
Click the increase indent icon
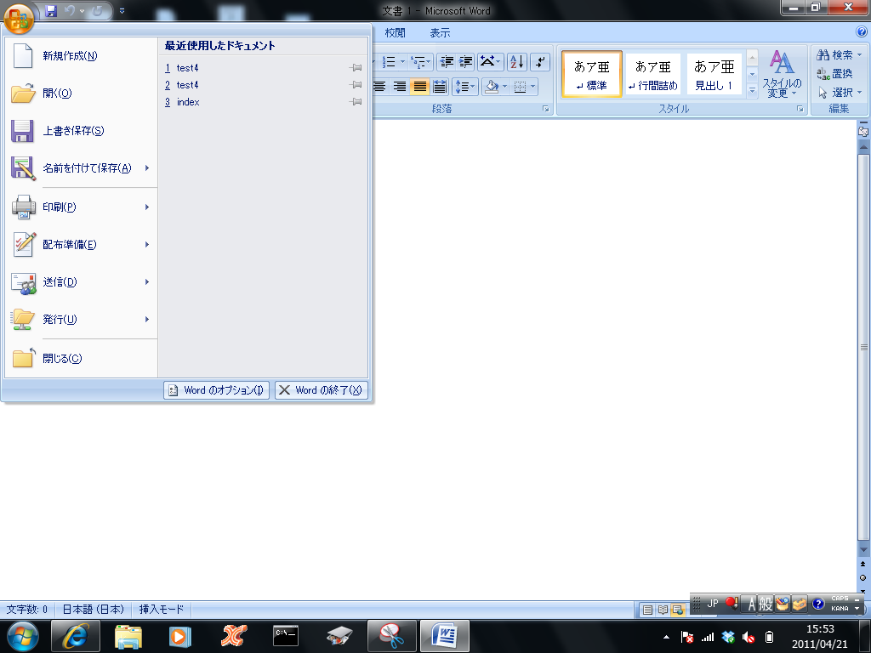point(465,61)
